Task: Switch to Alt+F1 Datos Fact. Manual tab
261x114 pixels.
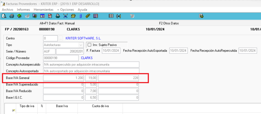Action: pos(57,23)
